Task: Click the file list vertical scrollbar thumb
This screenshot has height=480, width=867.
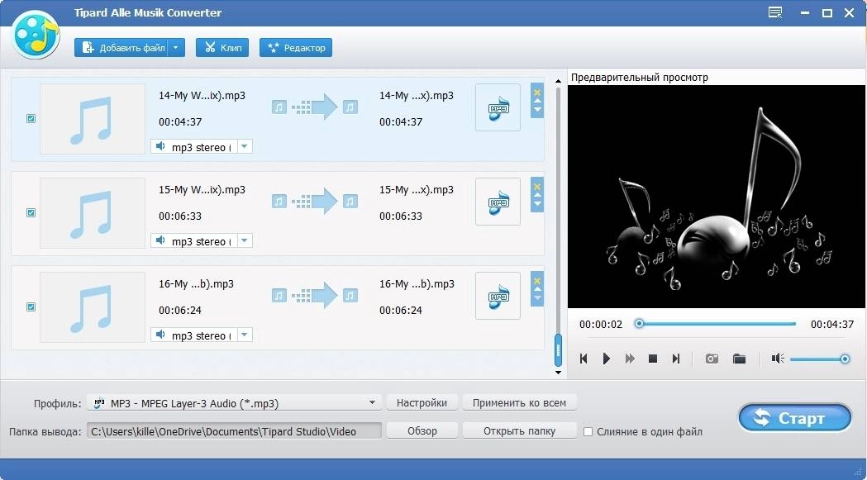Action: (x=558, y=349)
